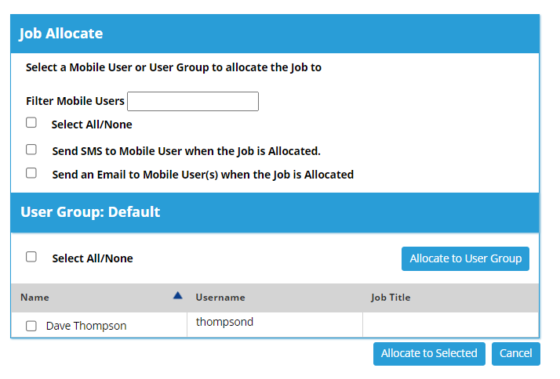
Task: Click the Filter Mobile Users text field
Action: point(193,101)
